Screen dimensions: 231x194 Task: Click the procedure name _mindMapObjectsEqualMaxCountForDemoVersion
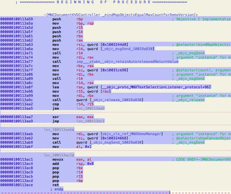148,15
